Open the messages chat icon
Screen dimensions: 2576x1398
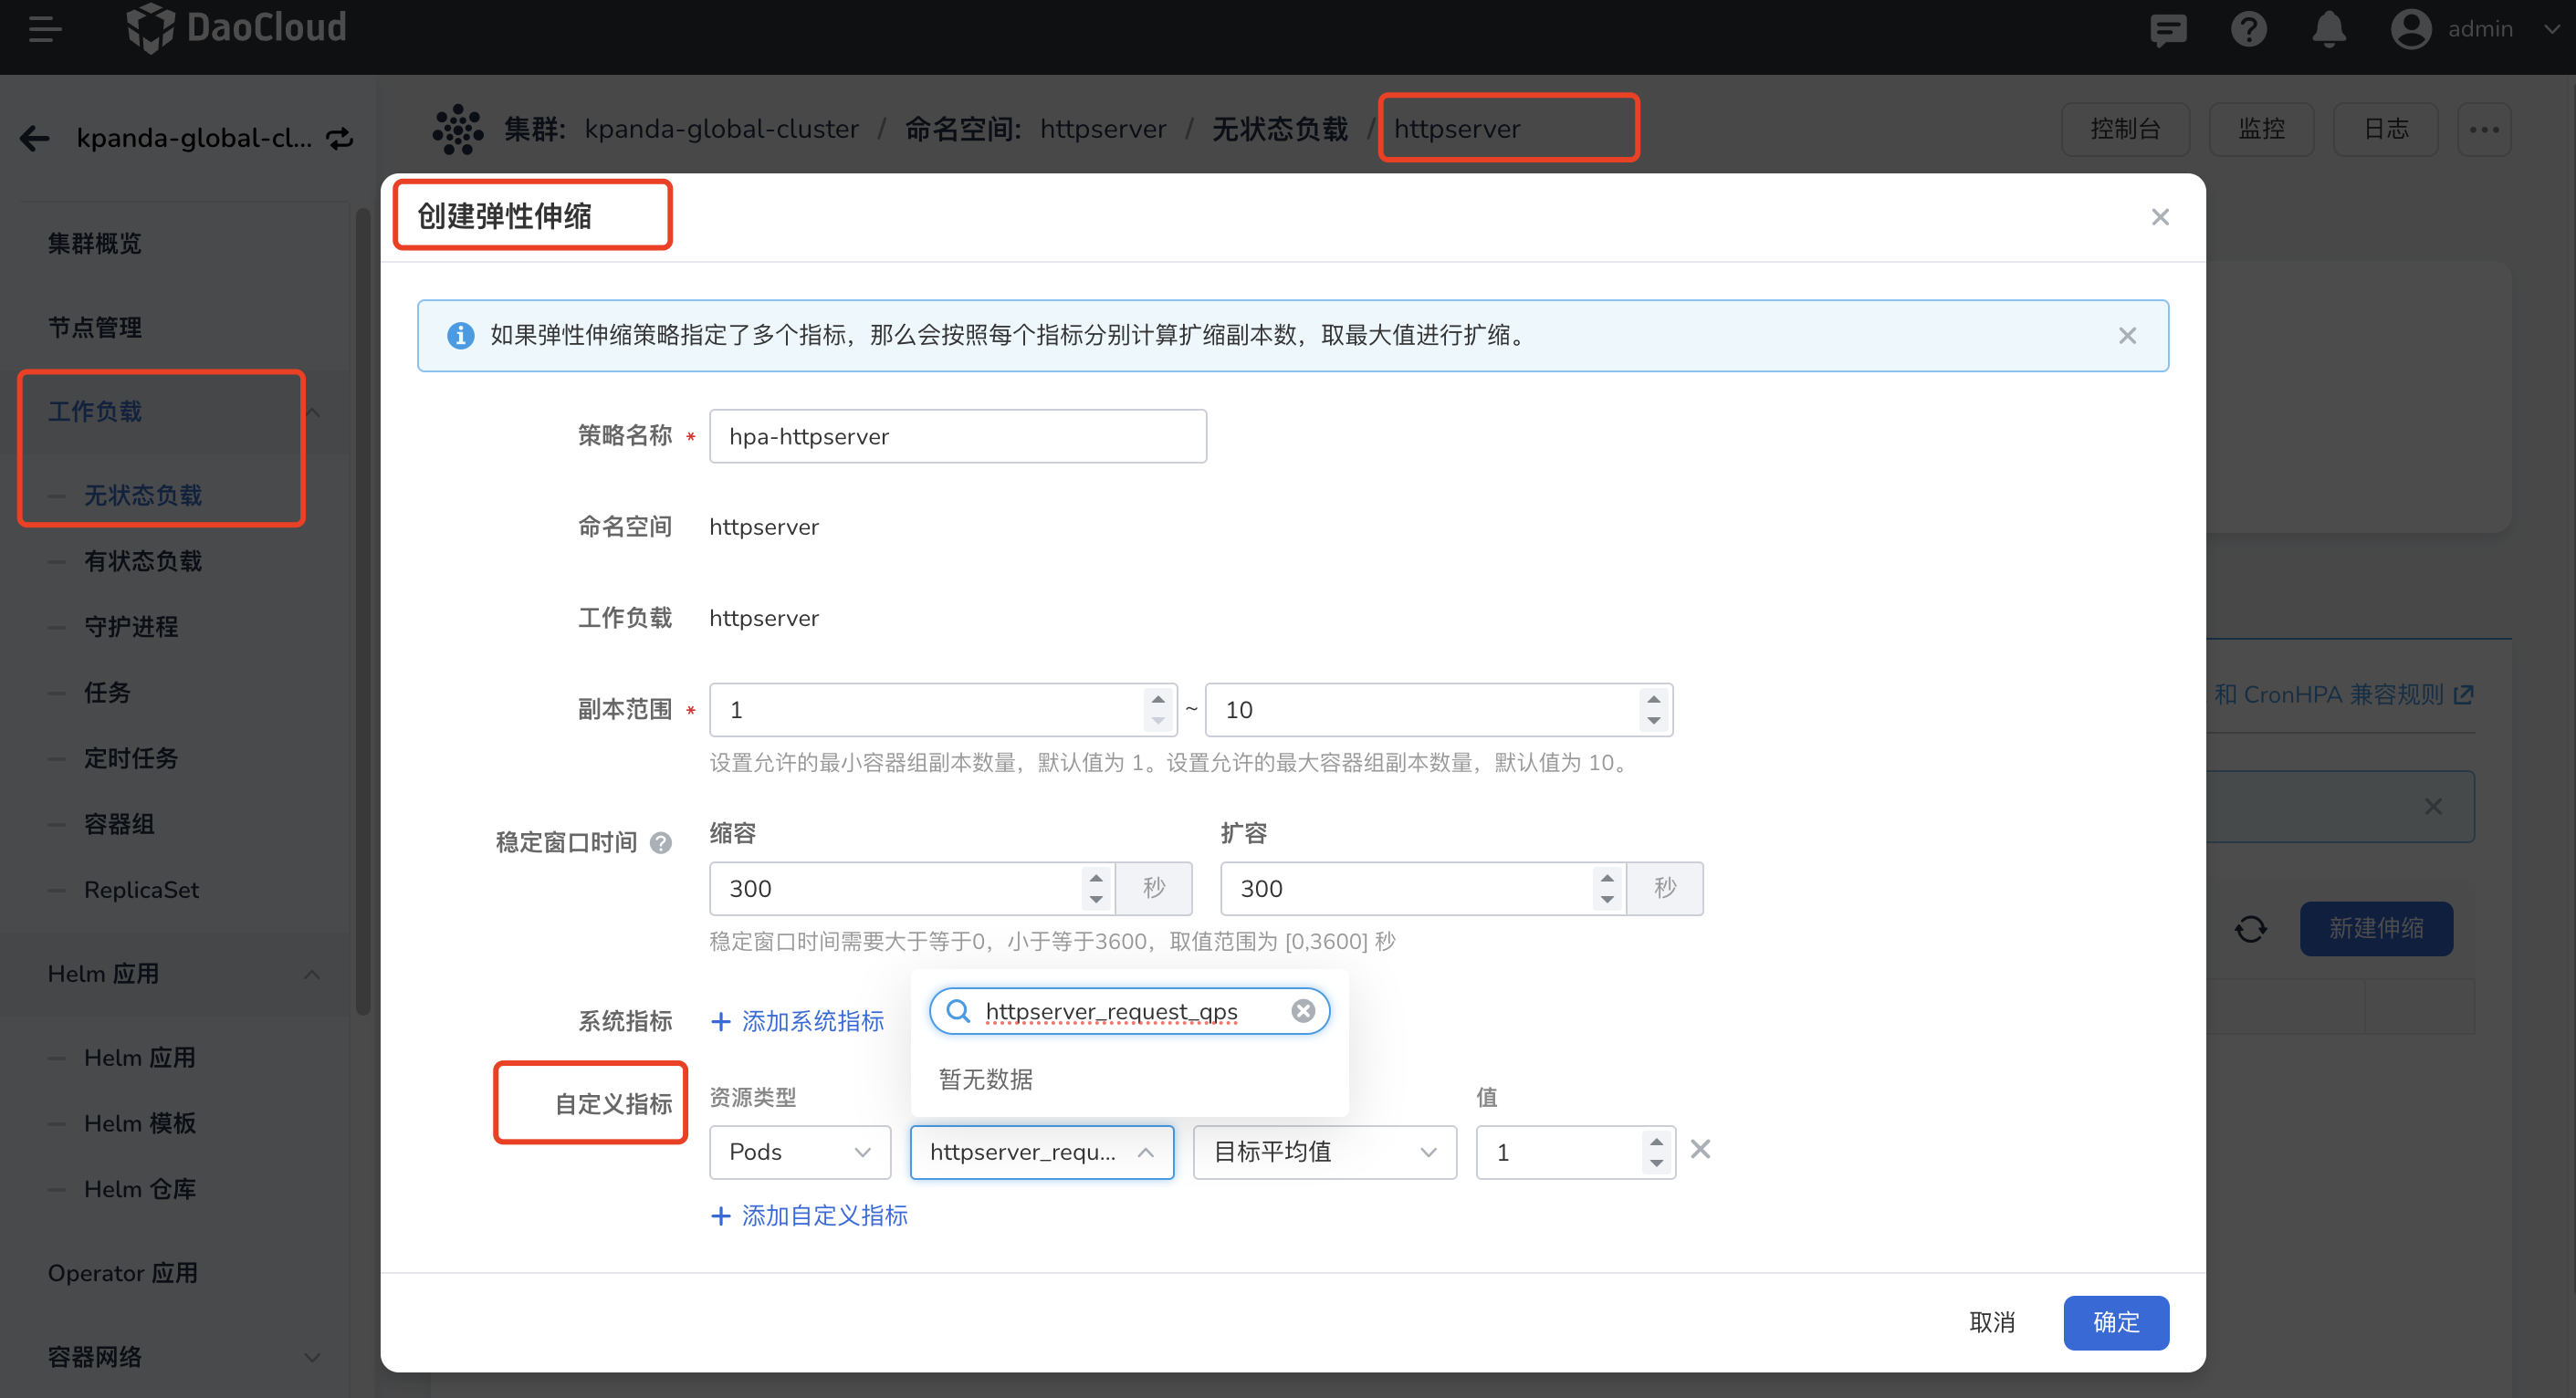point(2167,29)
